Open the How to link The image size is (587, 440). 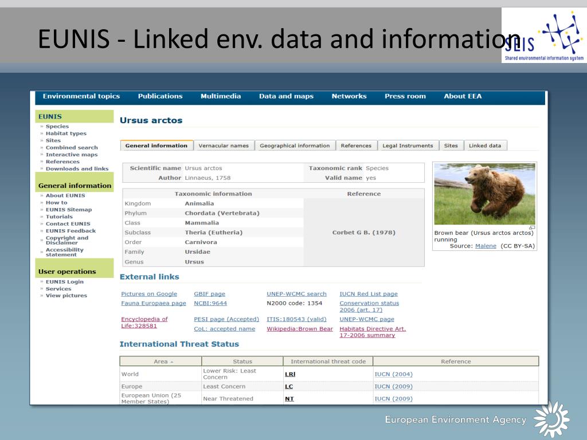[x=57, y=203]
